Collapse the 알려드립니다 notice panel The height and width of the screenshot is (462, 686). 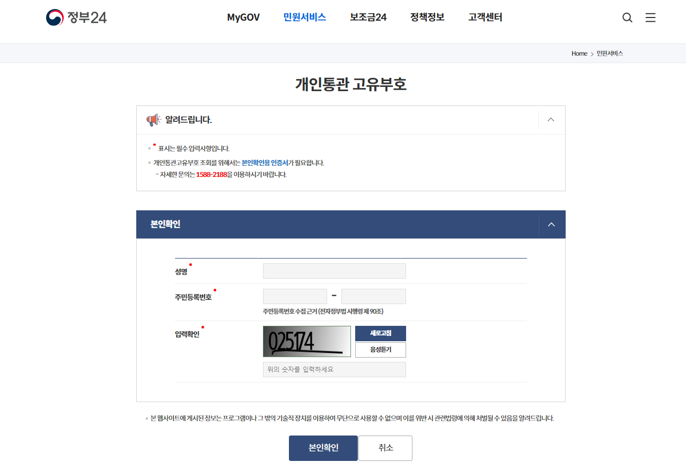[x=550, y=120]
